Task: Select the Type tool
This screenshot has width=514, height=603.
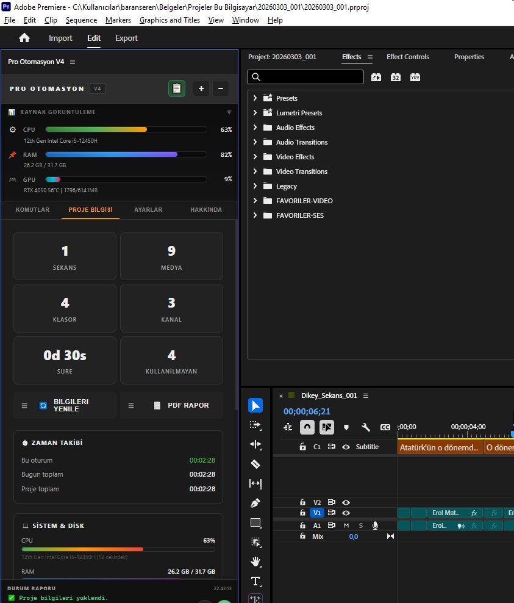Action: click(x=255, y=581)
